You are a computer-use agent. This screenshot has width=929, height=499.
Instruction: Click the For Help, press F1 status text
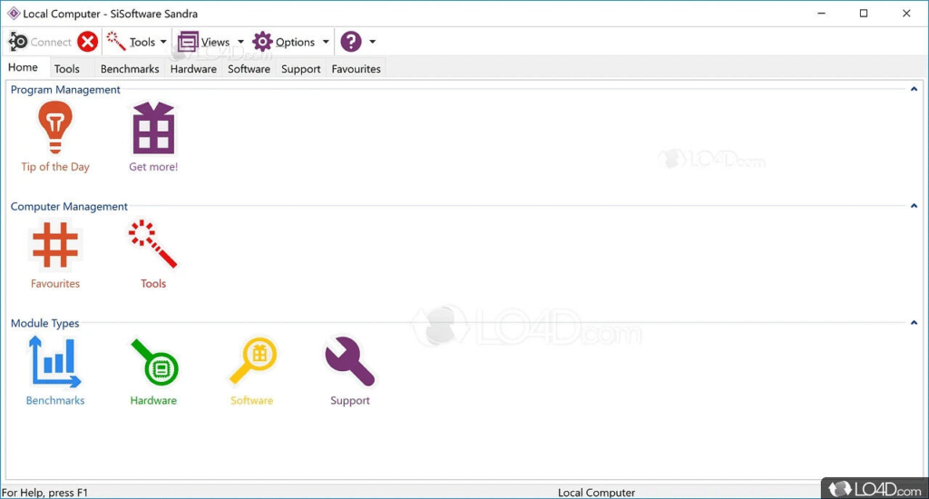tap(45, 493)
